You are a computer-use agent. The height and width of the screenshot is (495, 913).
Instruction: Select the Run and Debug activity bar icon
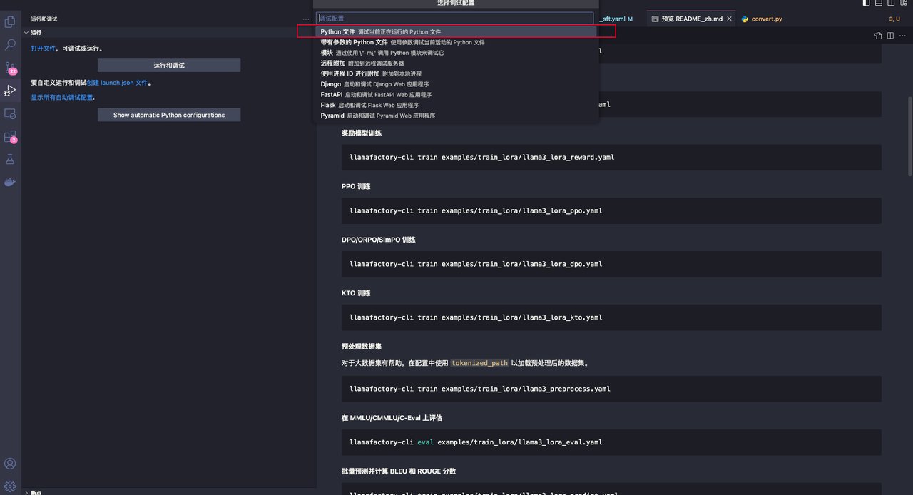coord(10,91)
